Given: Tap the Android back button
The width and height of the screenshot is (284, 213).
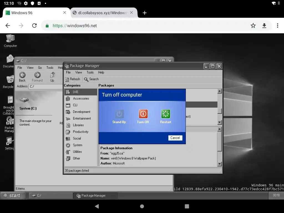Looking at the screenshot, I should pyautogui.click(x=97, y=206).
